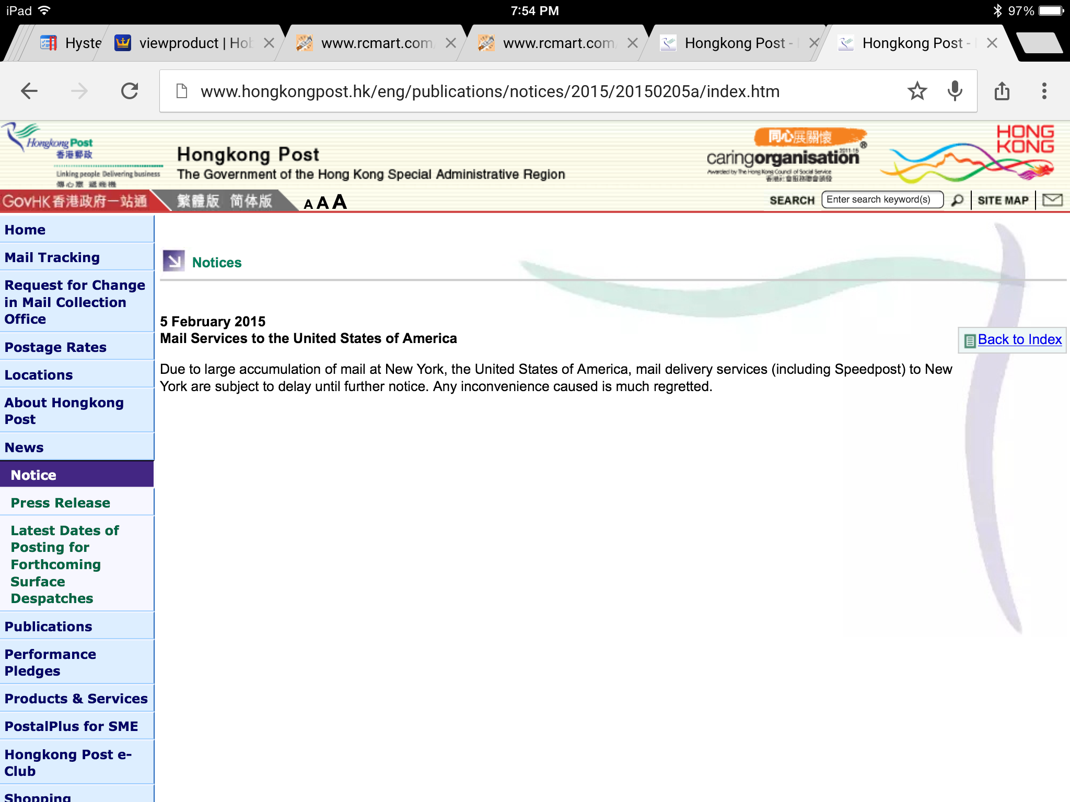Bookmark the page with star icon

(x=917, y=91)
